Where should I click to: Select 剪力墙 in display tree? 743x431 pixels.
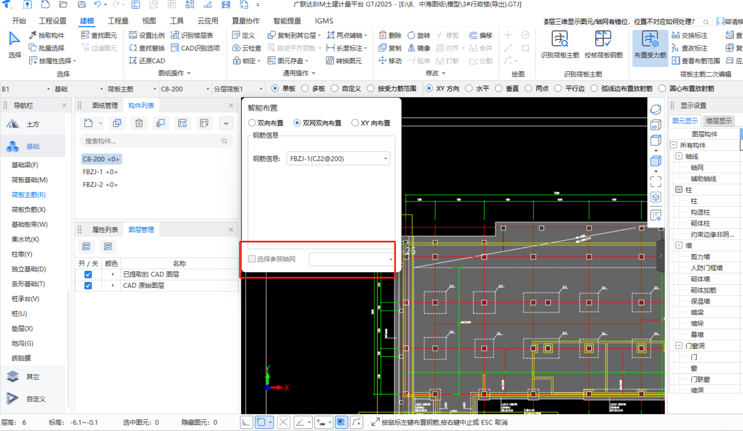click(700, 256)
